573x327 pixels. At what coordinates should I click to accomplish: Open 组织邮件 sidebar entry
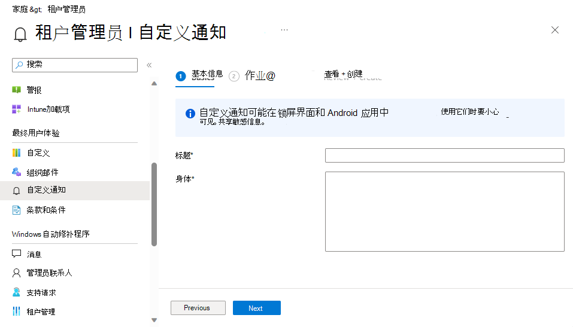point(43,172)
